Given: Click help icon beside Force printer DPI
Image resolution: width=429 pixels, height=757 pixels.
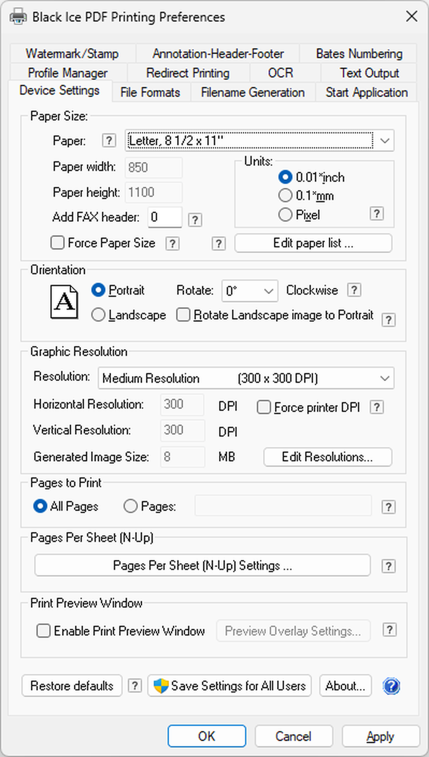Looking at the screenshot, I should click(377, 407).
